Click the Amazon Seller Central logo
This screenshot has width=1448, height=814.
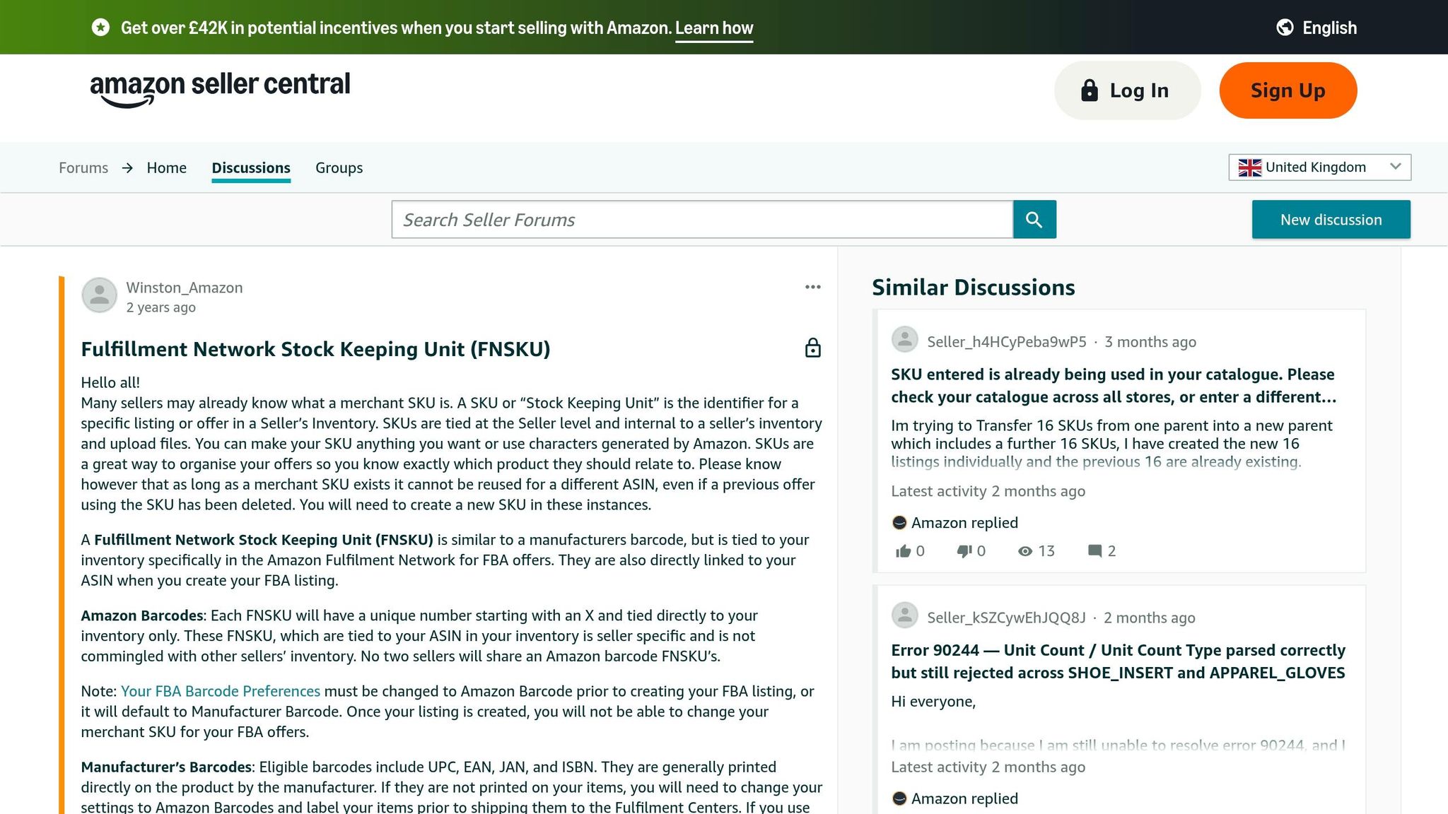click(x=220, y=89)
